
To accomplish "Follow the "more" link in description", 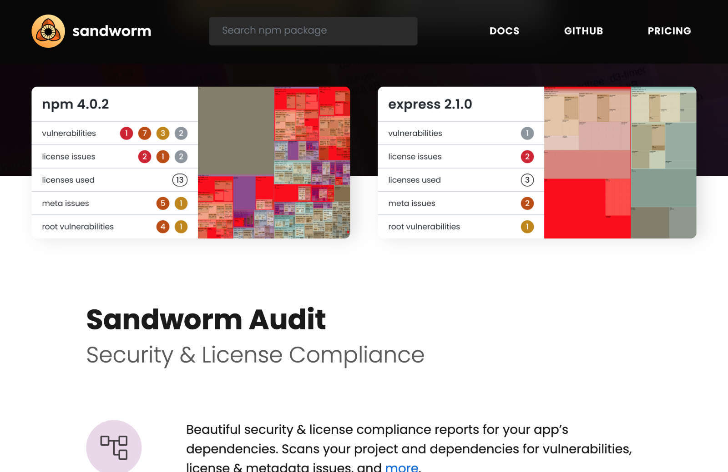I will (401, 467).
